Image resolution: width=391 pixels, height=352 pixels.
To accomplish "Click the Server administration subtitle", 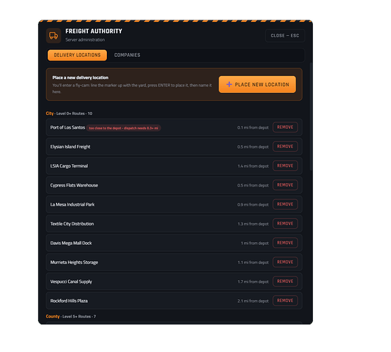I will click(85, 39).
